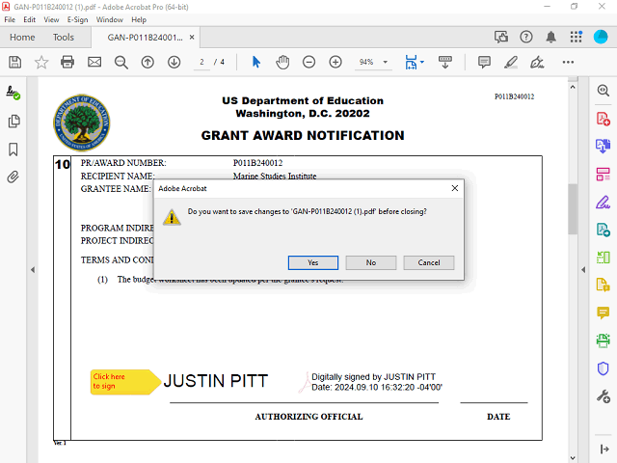Viewport: 617px width, 463px height.
Task: Open Fill & Sign tool in right pane
Action: (x=603, y=203)
